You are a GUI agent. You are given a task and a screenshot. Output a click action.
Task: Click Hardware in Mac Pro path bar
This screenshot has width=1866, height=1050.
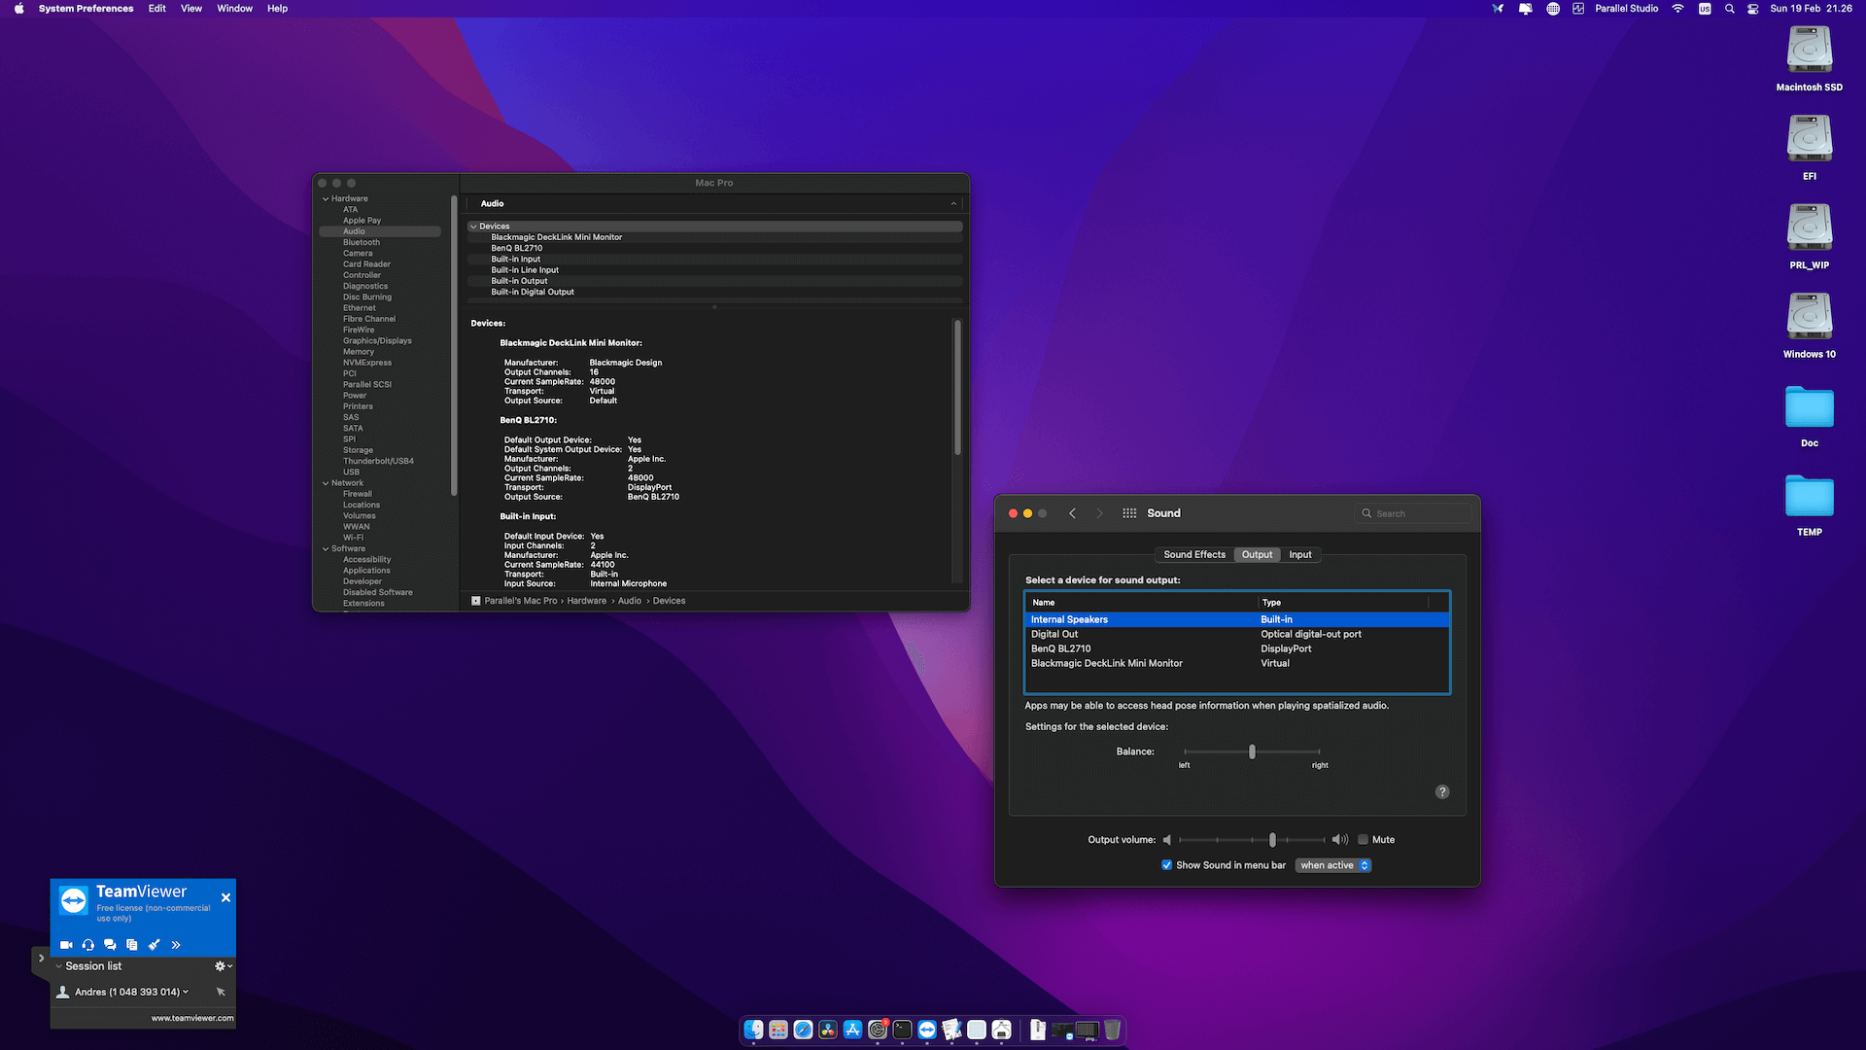[587, 601]
